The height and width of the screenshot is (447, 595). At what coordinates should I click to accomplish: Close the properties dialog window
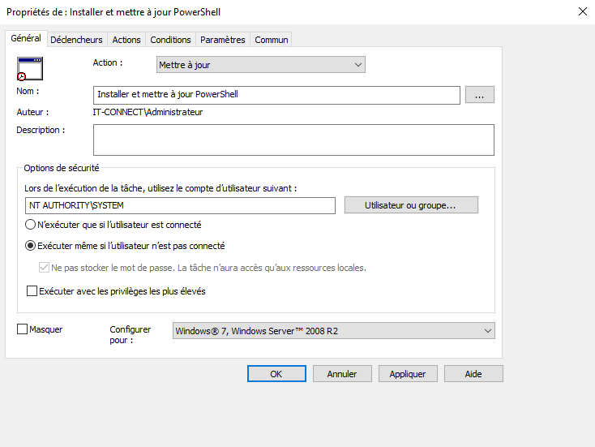pyautogui.click(x=581, y=11)
